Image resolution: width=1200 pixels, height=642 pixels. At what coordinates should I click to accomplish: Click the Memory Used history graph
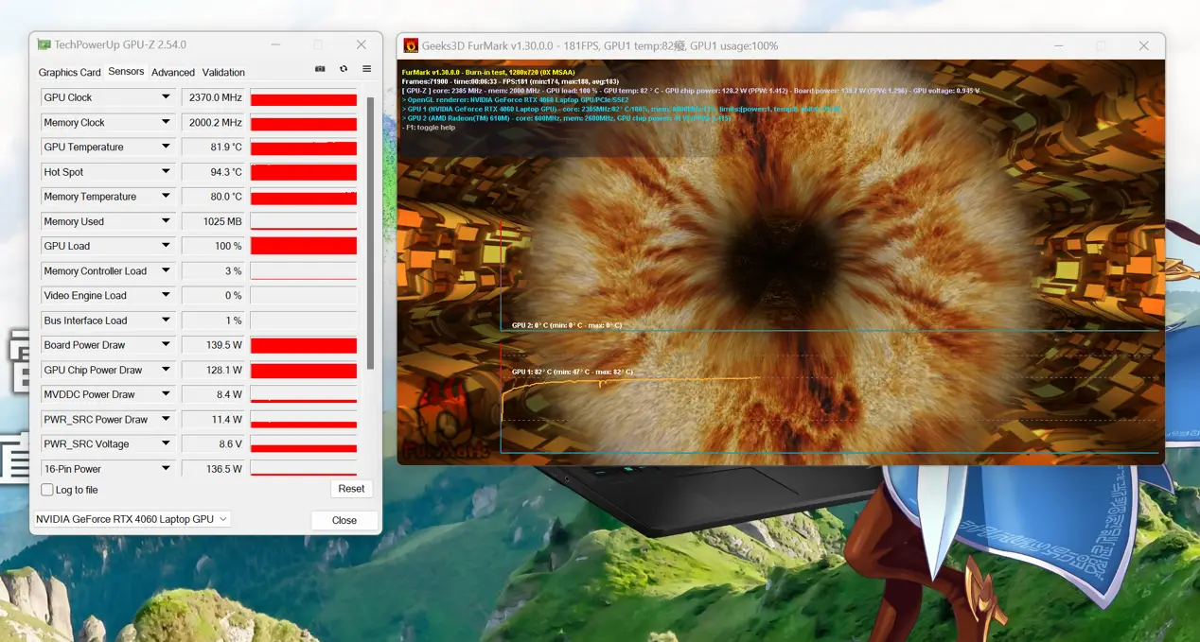click(x=304, y=221)
